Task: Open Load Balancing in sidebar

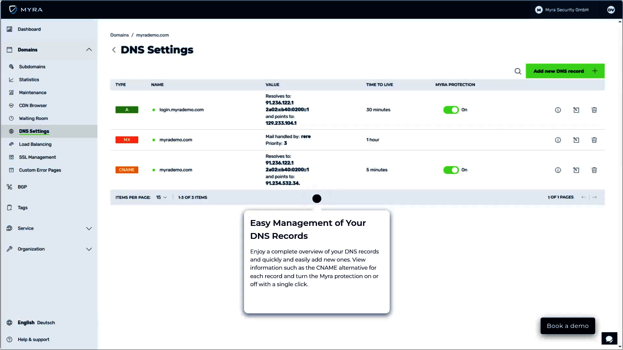Action: click(35, 144)
